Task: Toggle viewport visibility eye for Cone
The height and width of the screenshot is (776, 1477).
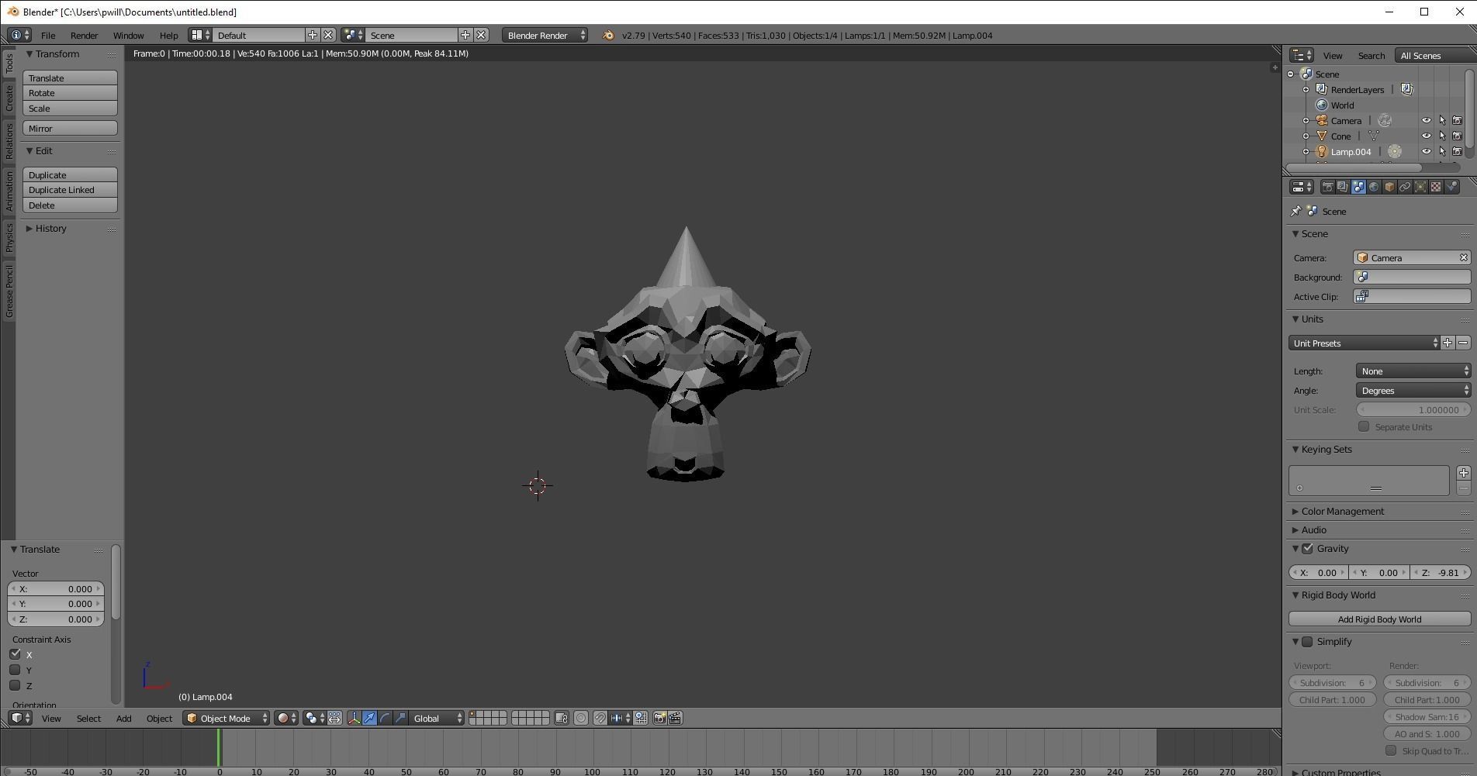Action: pos(1426,136)
